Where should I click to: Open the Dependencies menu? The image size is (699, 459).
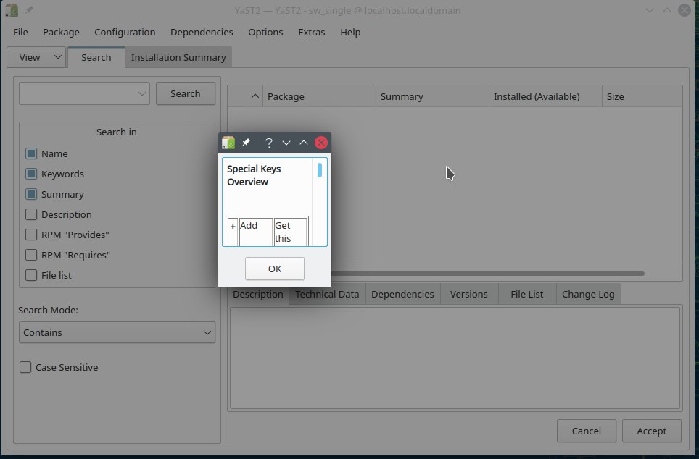point(202,32)
